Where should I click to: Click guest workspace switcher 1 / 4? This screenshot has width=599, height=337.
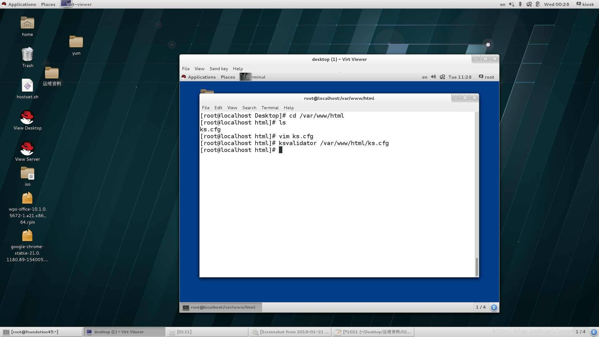click(481, 307)
